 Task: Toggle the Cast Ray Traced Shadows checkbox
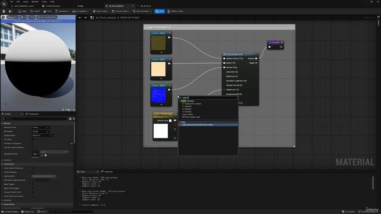pyautogui.click(x=33, y=147)
